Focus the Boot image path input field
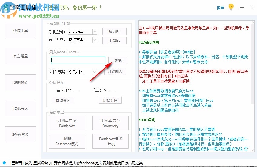The height and width of the screenshot is (167, 257). [x=78, y=60]
